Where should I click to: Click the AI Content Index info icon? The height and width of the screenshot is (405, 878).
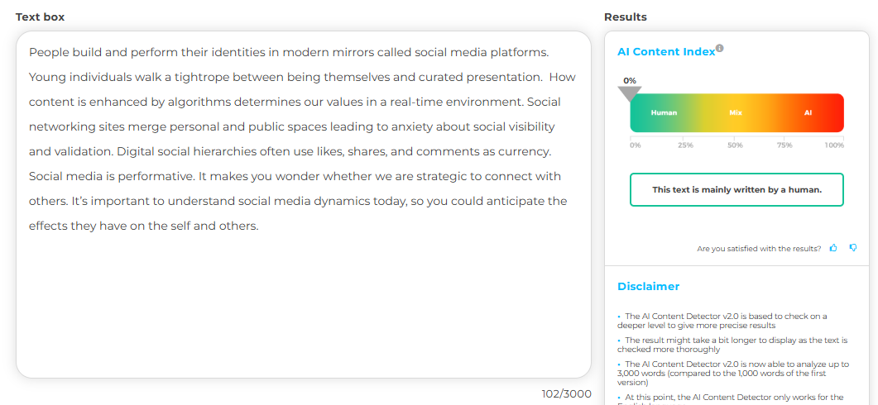click(x=720, y=49)
